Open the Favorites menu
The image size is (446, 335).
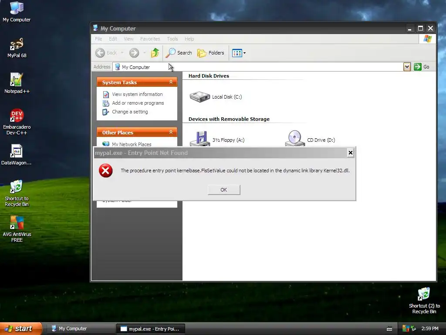150,39
